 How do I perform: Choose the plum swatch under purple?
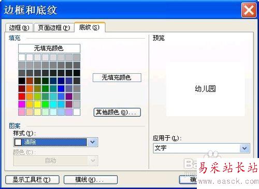69,104
